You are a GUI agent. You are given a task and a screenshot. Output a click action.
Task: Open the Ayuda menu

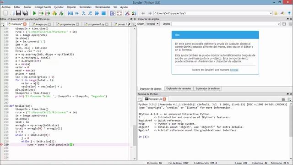[124, 7]
